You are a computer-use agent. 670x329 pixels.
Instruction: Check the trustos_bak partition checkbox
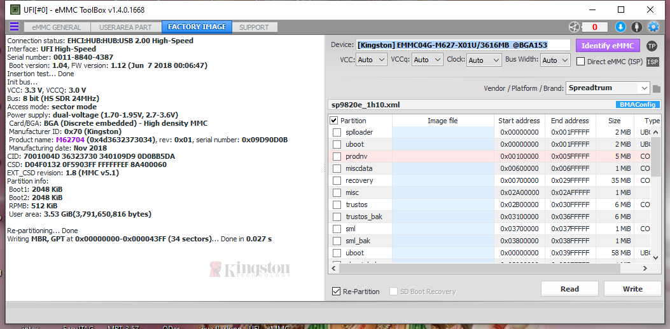tap(337, 217)
